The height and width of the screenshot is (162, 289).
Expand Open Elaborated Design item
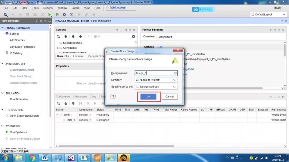[x=7, y=116]
